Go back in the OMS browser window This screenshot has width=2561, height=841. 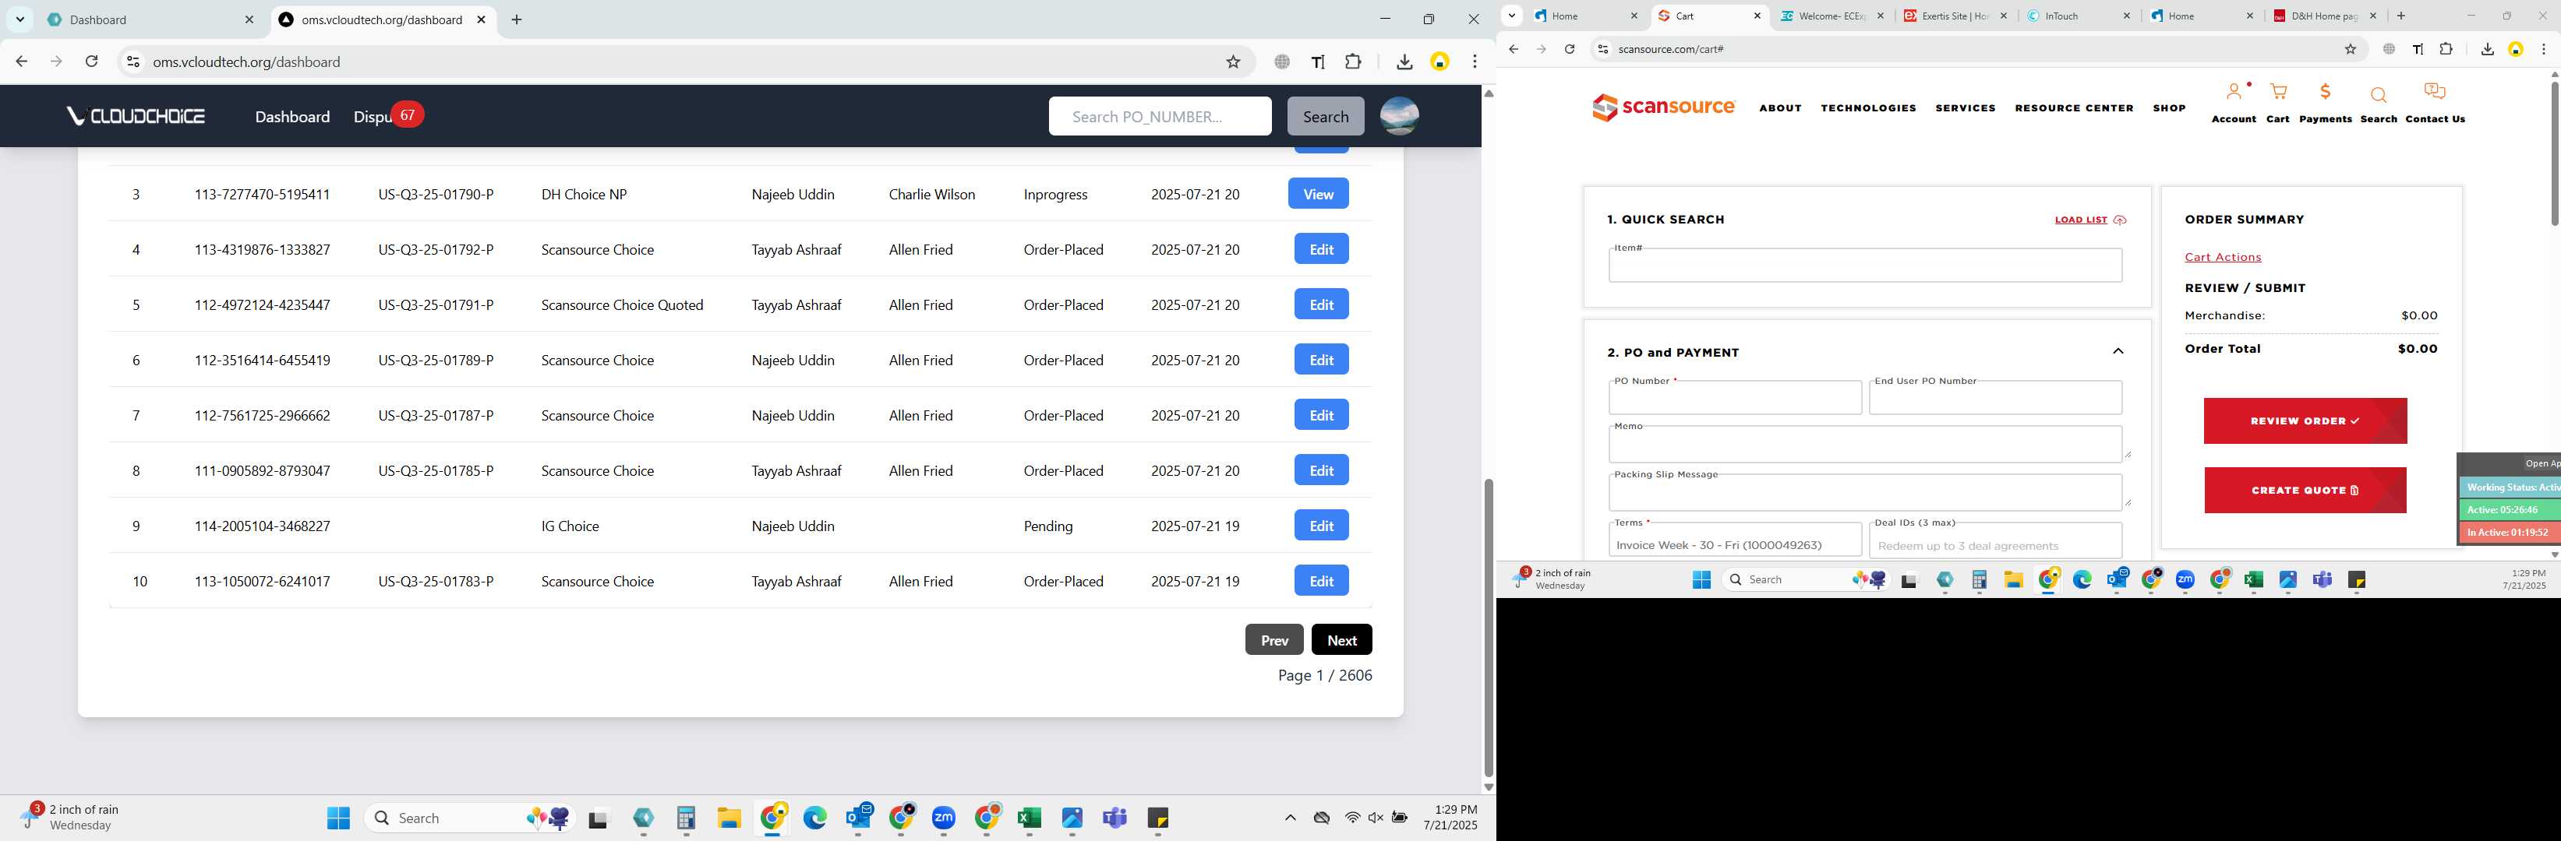21,62
